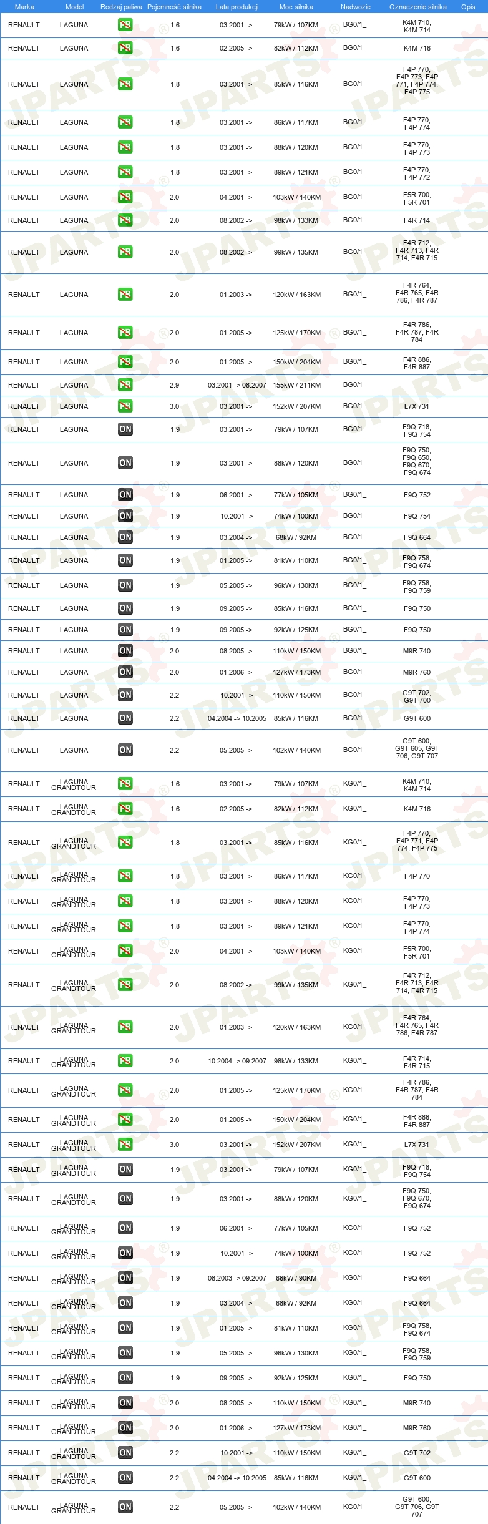The height and width of the screenshot is (1524, 488).
Task: Click the Pojemność silnika column header
Action: pos(174,7)
